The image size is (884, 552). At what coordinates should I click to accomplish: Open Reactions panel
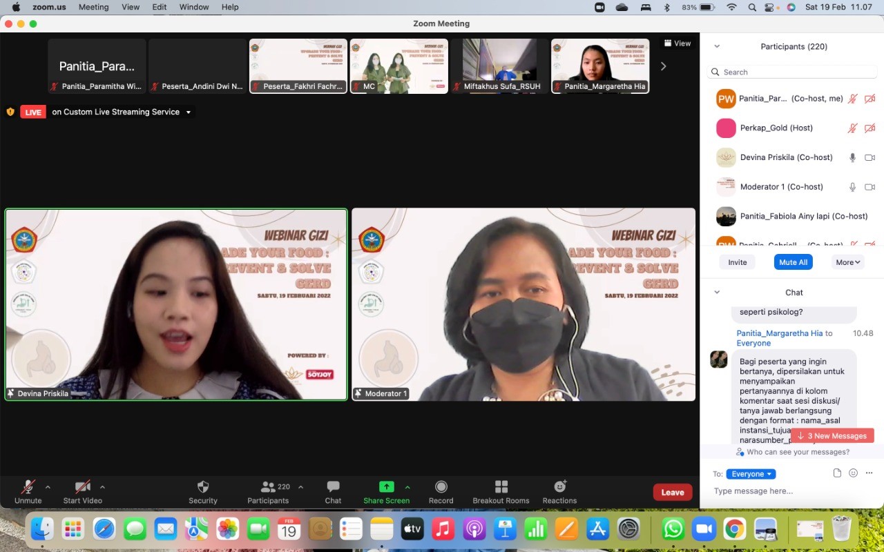(559, 487)
